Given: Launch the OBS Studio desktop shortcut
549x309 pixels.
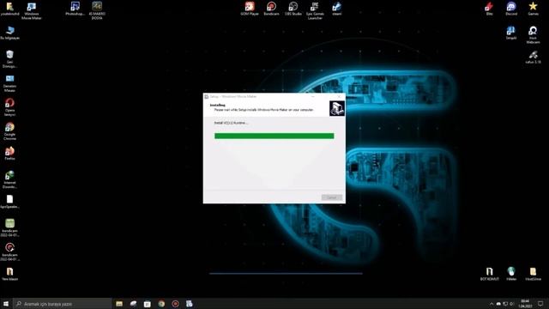Looking at the screenshot, I should tap(293, 9).
